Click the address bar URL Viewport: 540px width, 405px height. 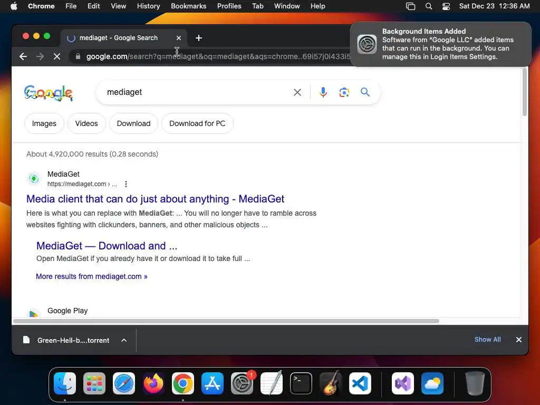pos(218,56)
